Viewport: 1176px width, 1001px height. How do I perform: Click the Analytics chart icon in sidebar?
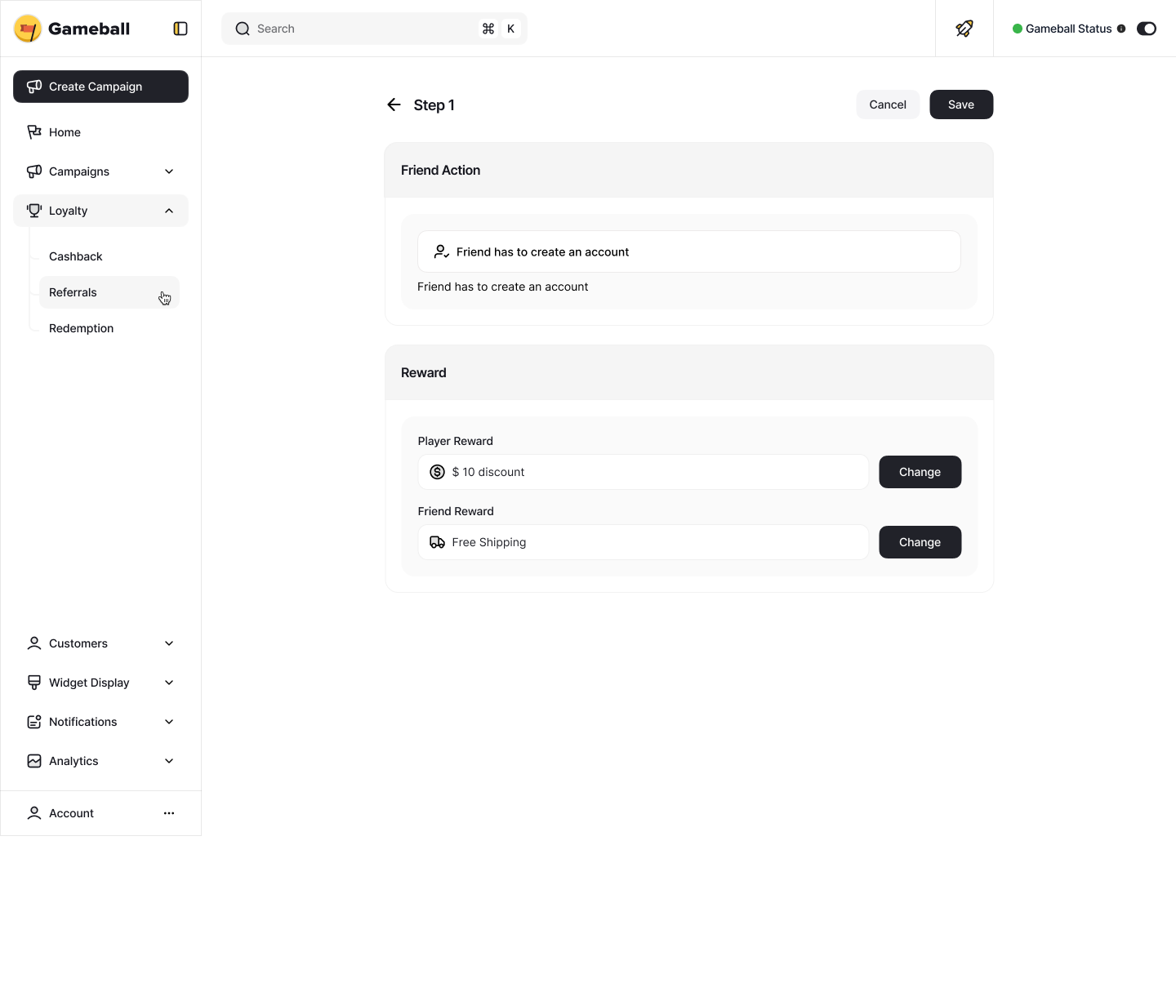(33, 761)
